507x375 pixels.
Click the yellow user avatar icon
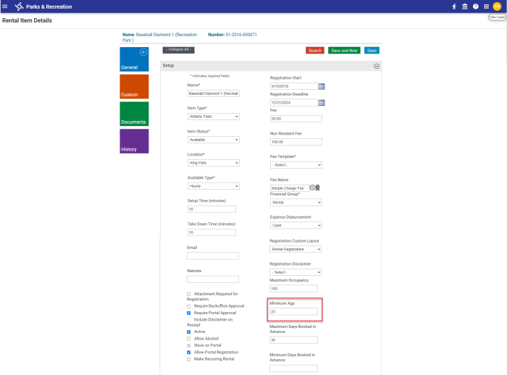click(497, 7)
